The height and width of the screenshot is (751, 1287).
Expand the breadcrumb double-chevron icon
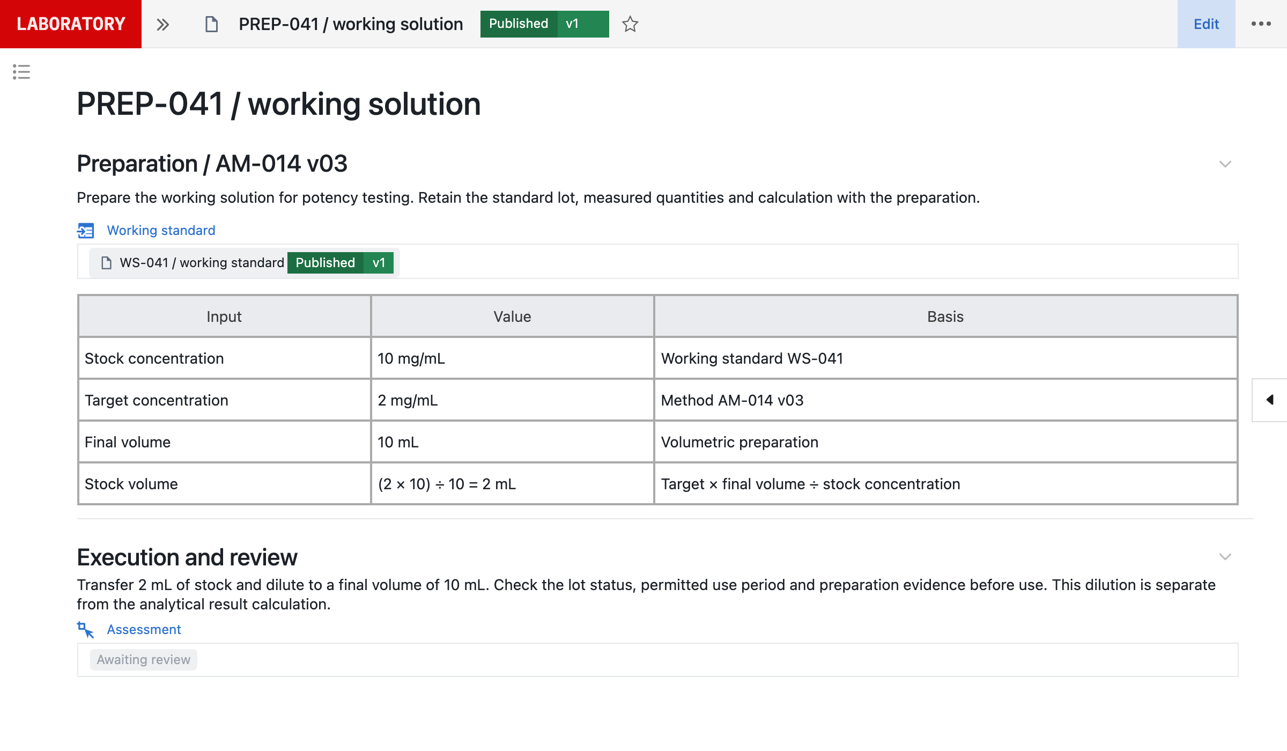(162, 24)
